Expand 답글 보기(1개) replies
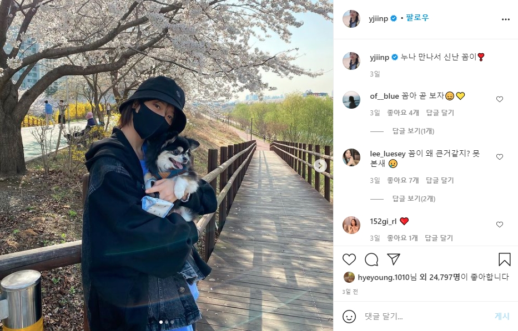Image resolution: width=518 pixels, height=331 pixels. (413, 131)
